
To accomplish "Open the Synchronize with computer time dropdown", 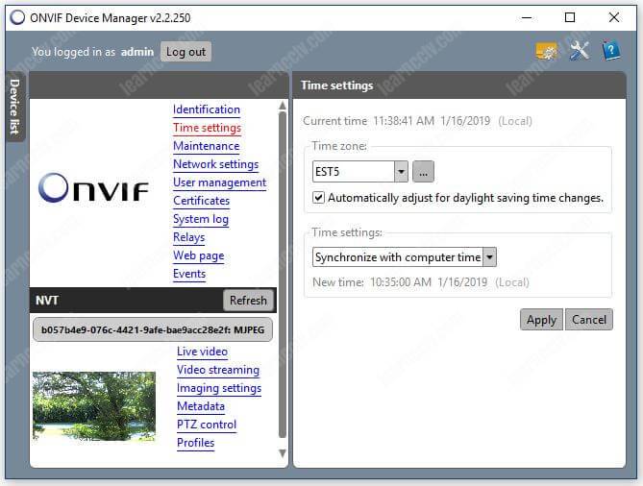I will [x=489, y=257].
